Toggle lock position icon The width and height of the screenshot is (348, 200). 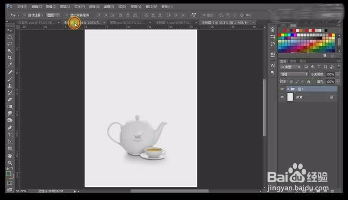click(x=303, y=82)
